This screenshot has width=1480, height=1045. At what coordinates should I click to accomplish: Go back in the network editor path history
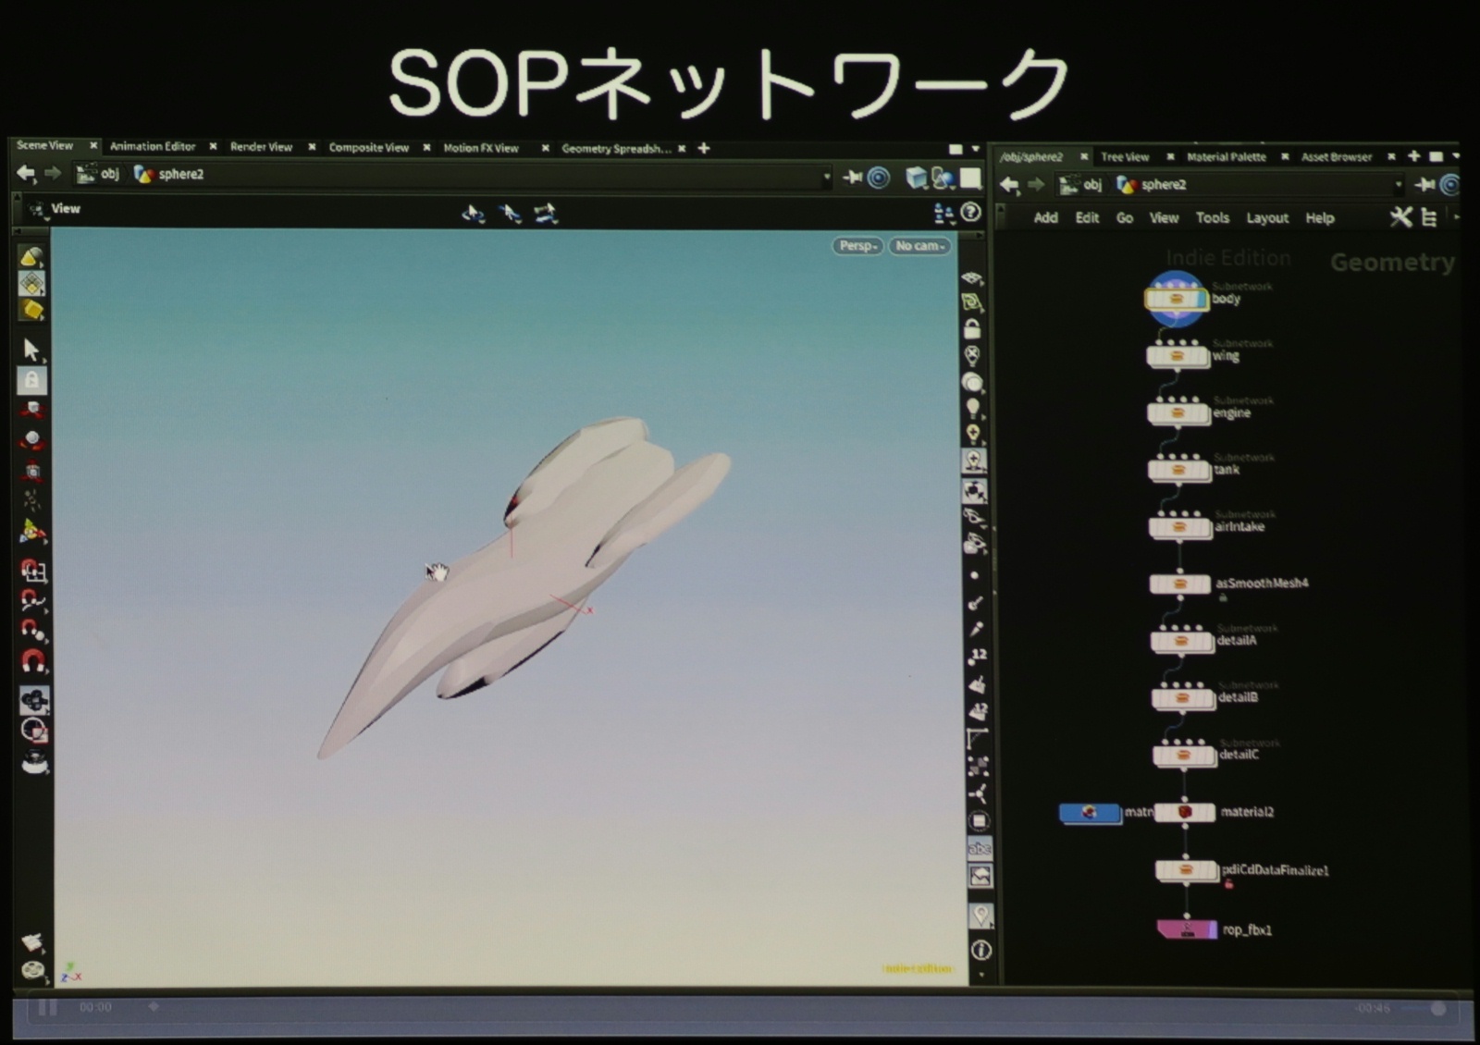coord(1009,185)
